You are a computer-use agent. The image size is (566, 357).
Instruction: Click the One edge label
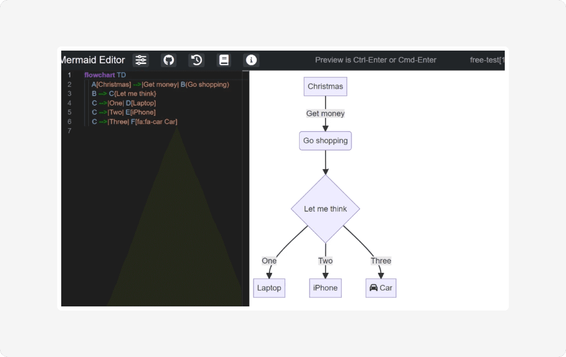click(x=269, y=261)
